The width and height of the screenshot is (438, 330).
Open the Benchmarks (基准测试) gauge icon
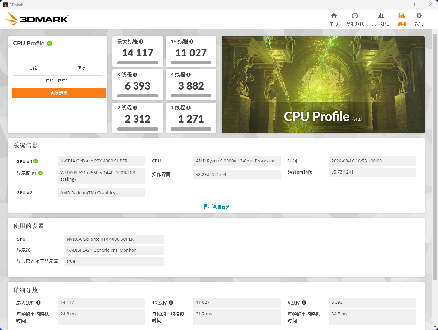pyautogui.click(x=355, y=16)
